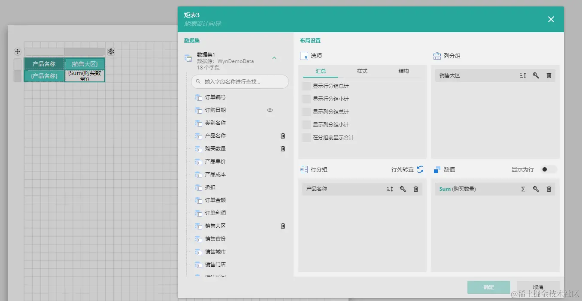Select the 销售省份 field
Screen dimensions: 582x301
[x=215, y=239]
